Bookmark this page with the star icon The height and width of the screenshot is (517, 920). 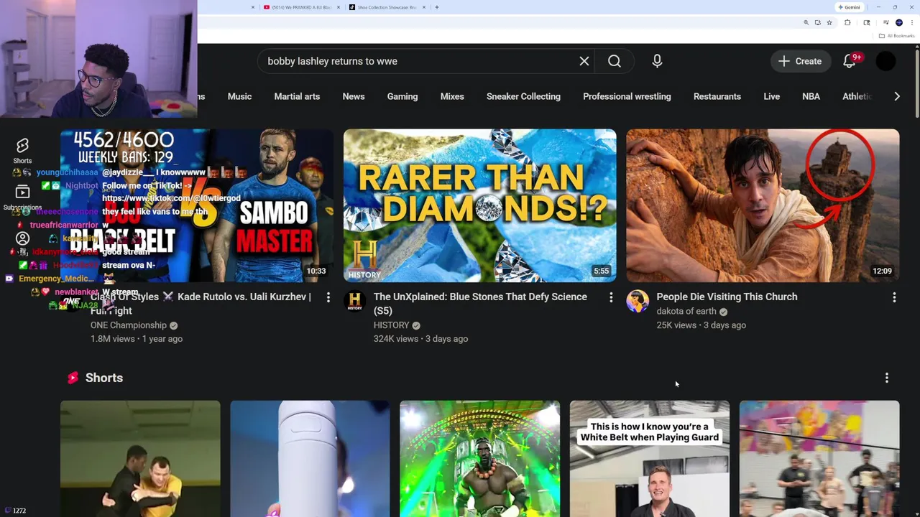[829, 23]
